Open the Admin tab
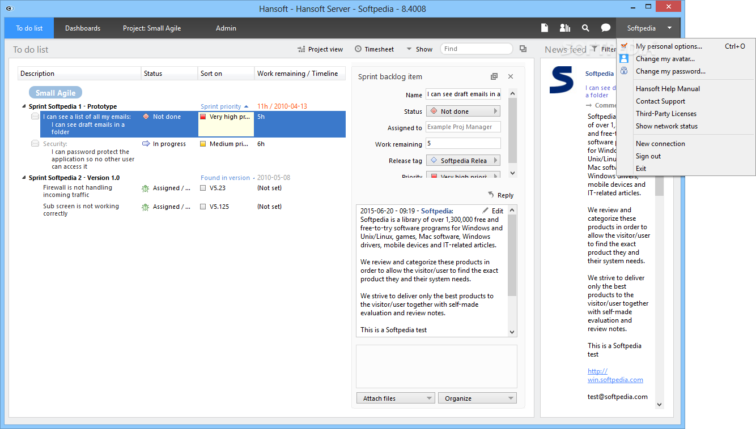 click(x=226, y=28)
